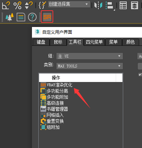Expand the 类别 dropdown showing MAX TOOLS
The height and width of the screenshot is (148, 142).
coord(89,66)
